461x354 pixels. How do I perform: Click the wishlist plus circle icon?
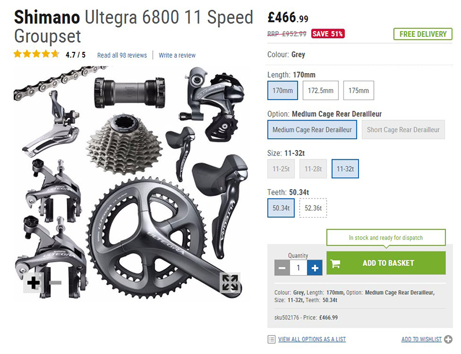tap(448, 339)
